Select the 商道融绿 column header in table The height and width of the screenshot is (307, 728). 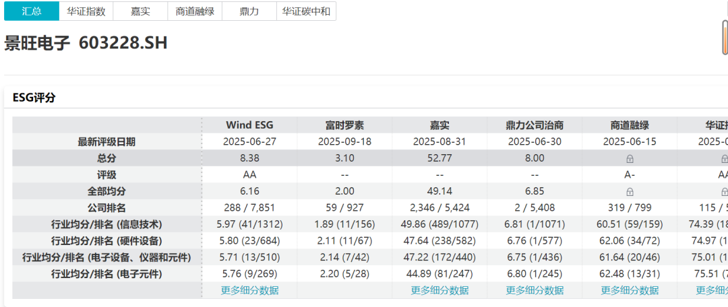(x=630, y=125)
